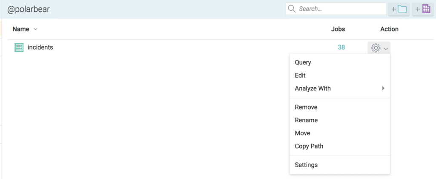The image size is (436, 179).
Task: Select Edit in the action menu
Action: (x=340, y=76)
